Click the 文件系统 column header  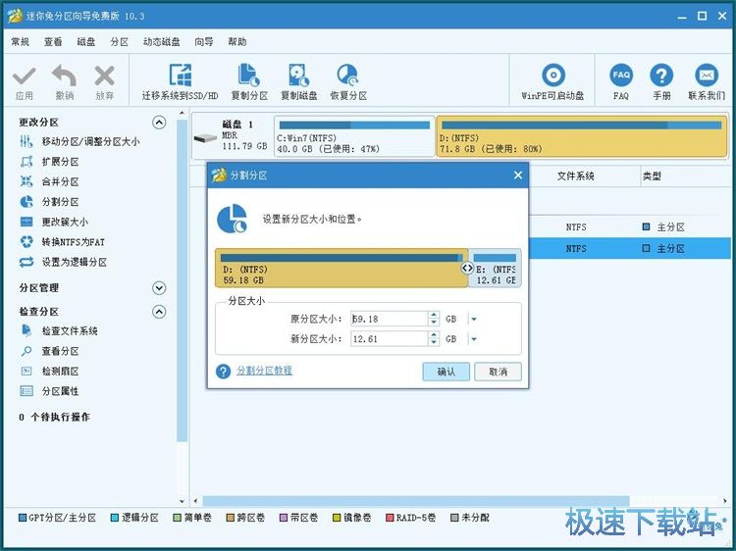(x=575, y=176)
